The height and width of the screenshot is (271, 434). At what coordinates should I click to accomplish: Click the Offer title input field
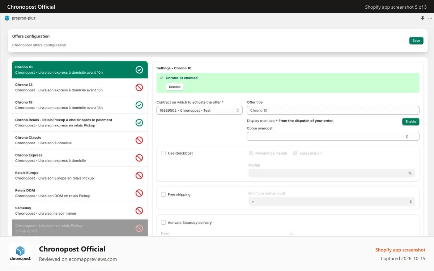tap(333, 110)
